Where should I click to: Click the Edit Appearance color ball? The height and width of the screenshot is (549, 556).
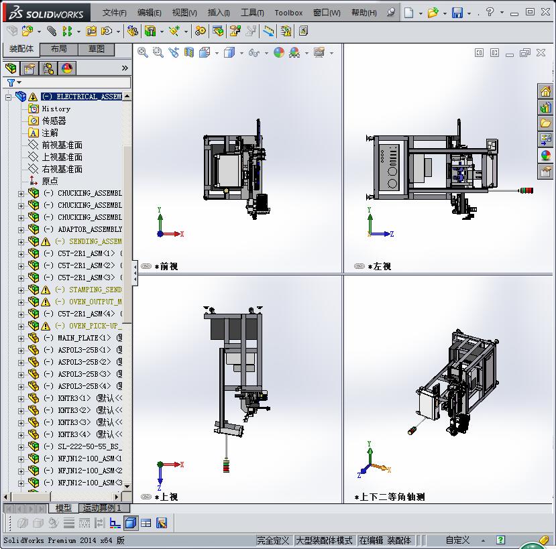pos(279,52)
